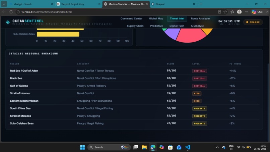Viewport: 270px width, 152px height.
Task: Show hidden system tray icons
Action: tap(217, 147)
